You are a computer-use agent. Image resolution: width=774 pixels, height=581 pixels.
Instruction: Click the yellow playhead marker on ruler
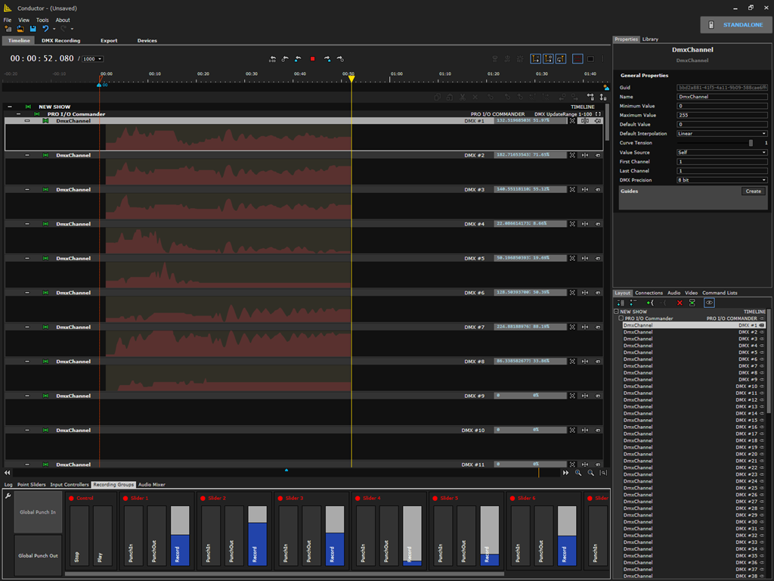(x=351, y=79)
